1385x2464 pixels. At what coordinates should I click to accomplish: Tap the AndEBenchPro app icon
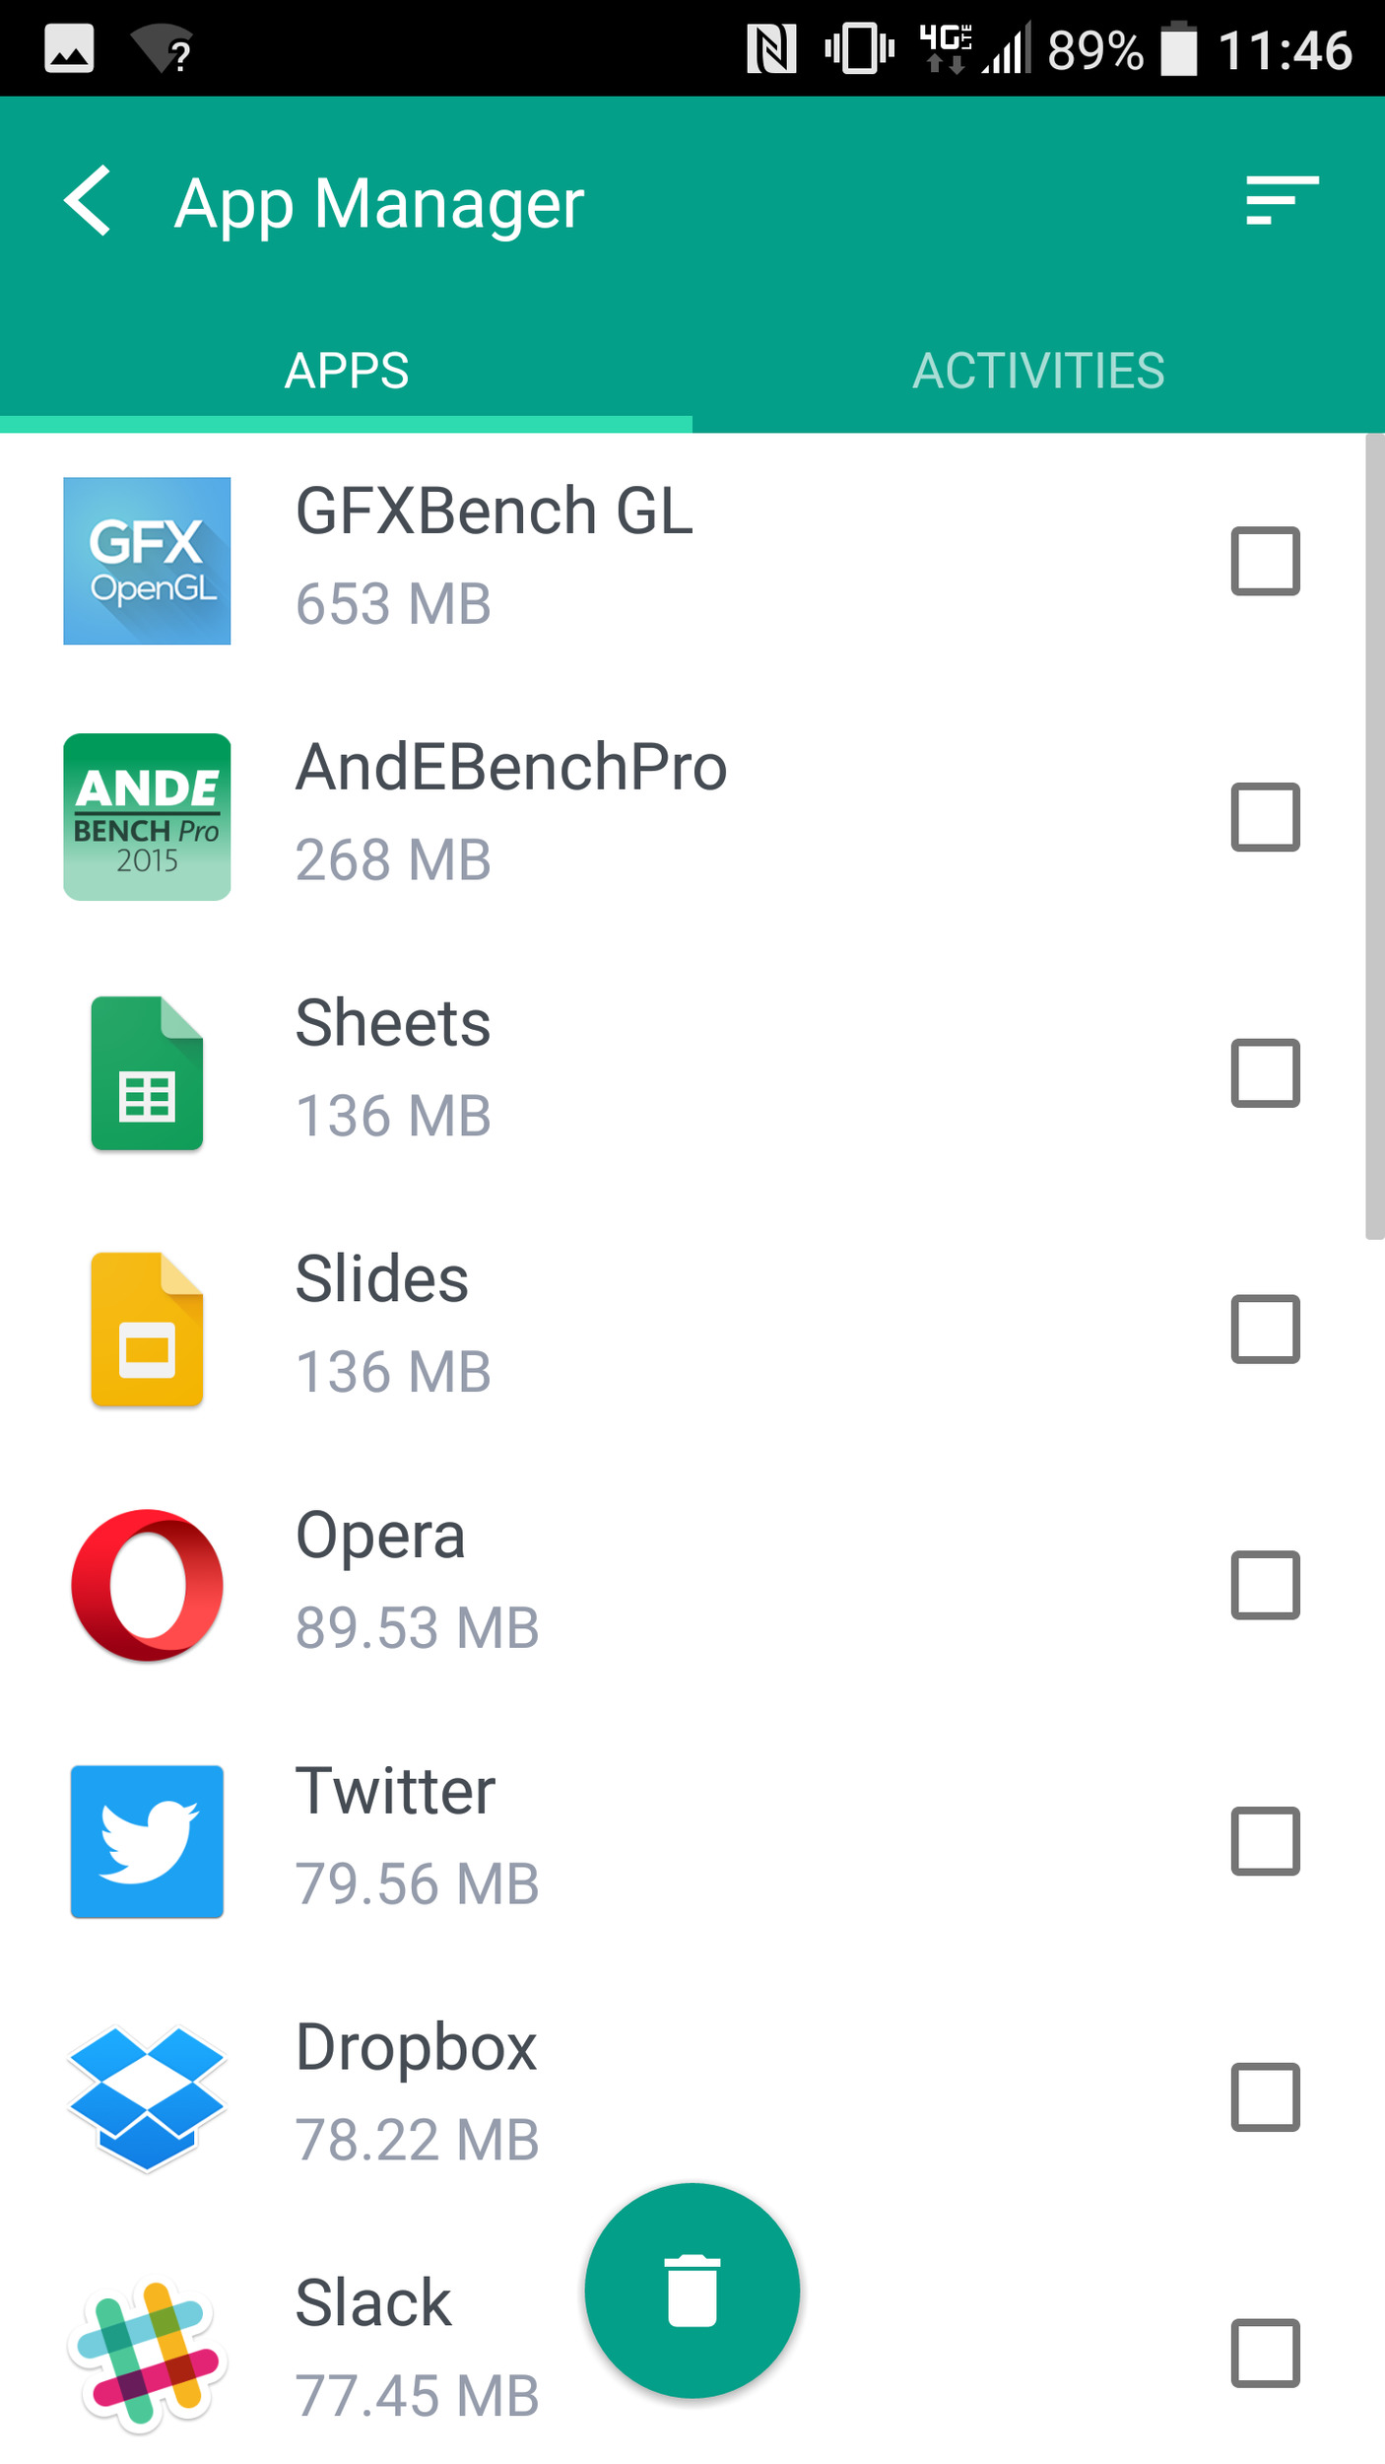click(x=147, y=816)
